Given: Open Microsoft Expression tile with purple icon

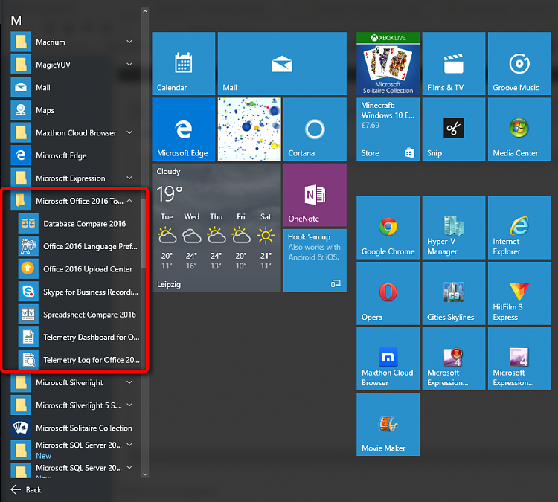Looking at the screenshot, I should (519, 359).
